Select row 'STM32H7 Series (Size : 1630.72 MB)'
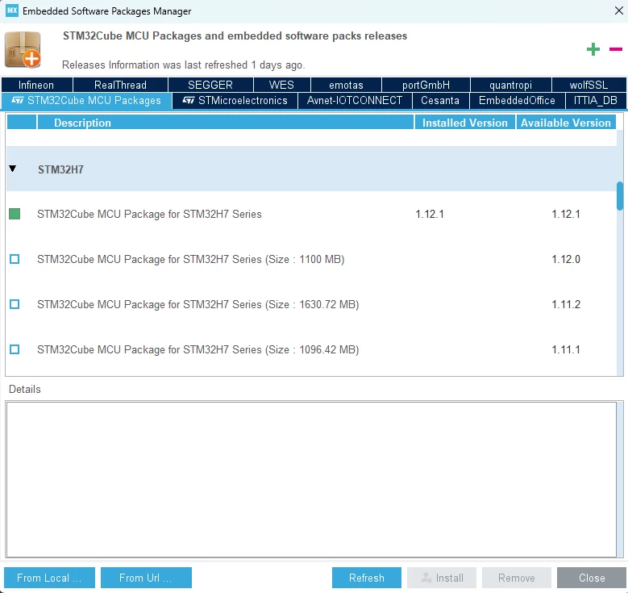The height and width of the screenshot is (593, 628). click(311, 304)
